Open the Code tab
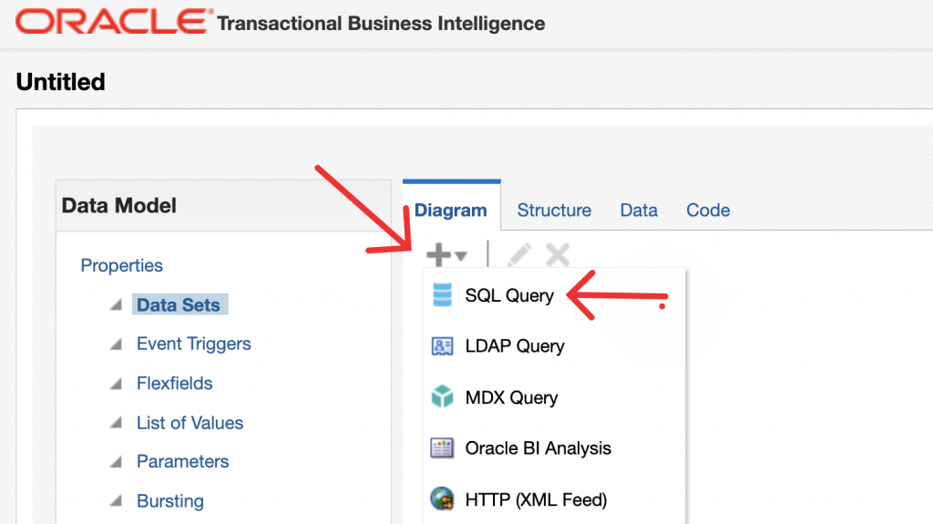The height and width of the screenshot is (524, 933). click(x=708, y=211)
